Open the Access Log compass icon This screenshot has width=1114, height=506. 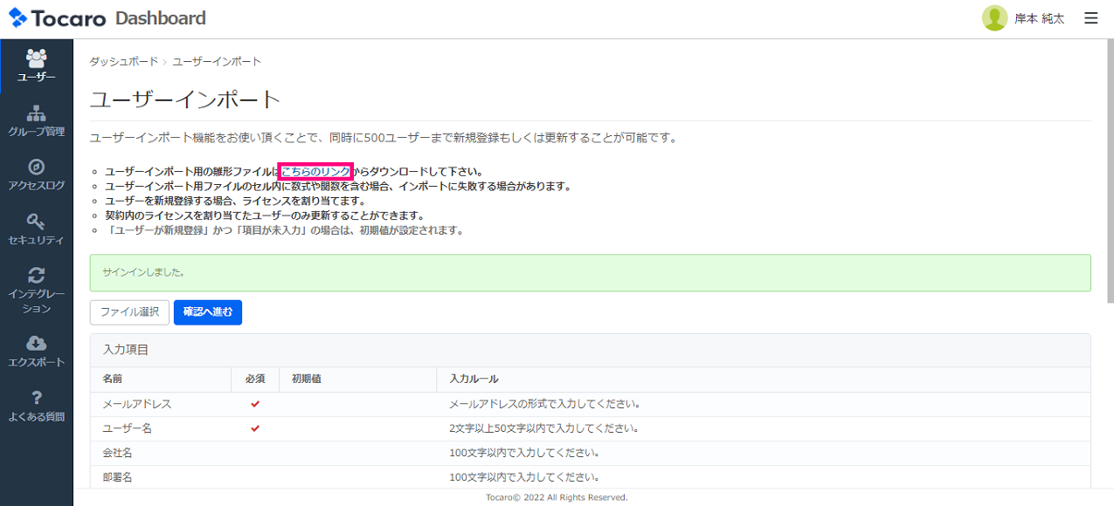(x=37, y=167)
